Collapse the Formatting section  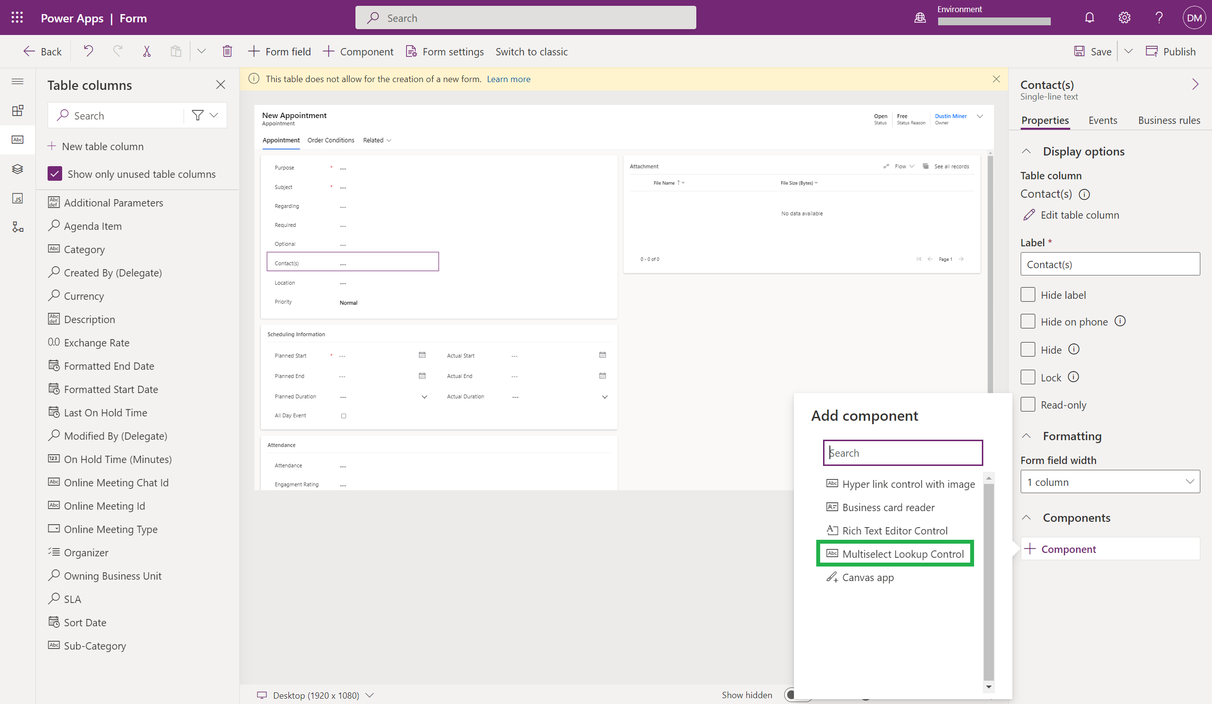(x=1026, y=436)
